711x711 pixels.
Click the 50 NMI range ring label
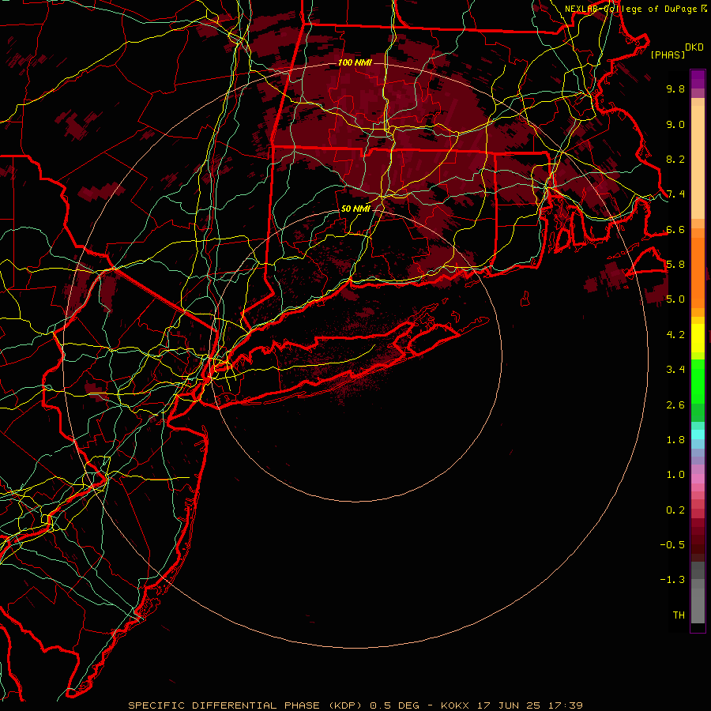pos(355,209)
